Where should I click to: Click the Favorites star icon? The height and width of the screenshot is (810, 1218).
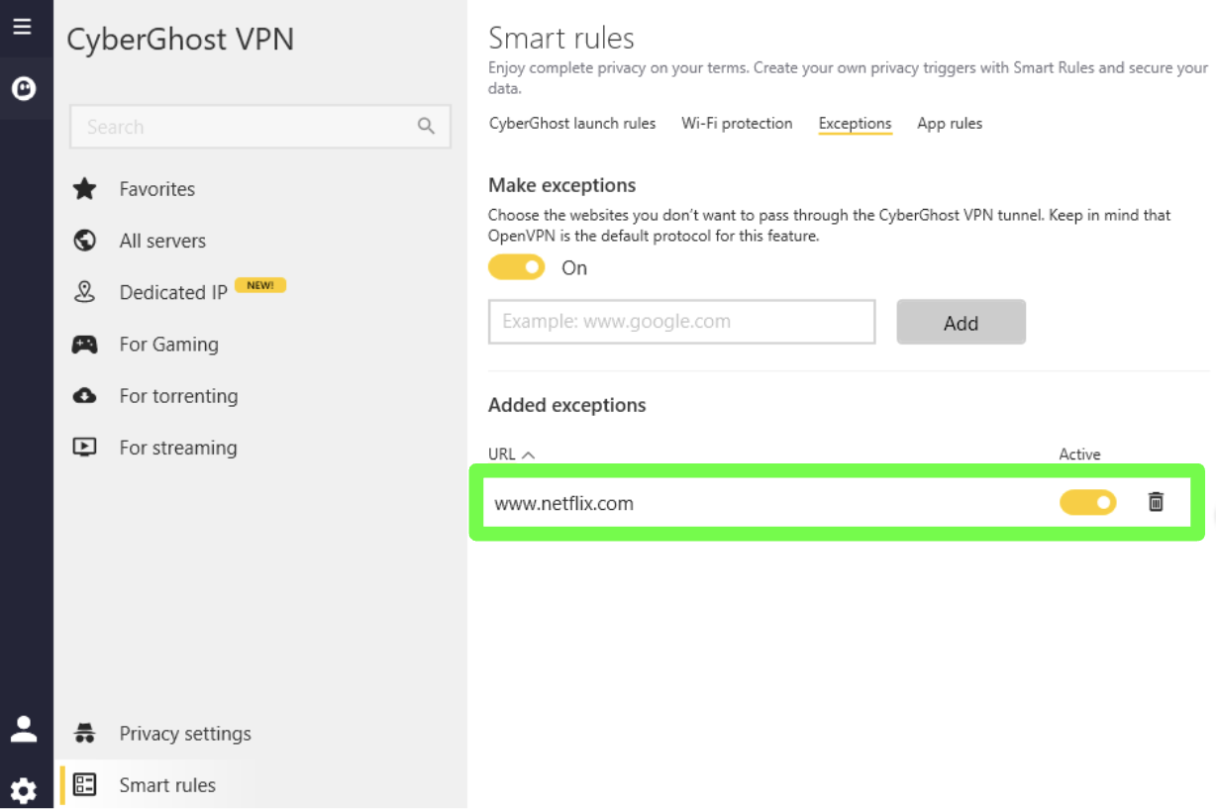(x=85, y=189)
